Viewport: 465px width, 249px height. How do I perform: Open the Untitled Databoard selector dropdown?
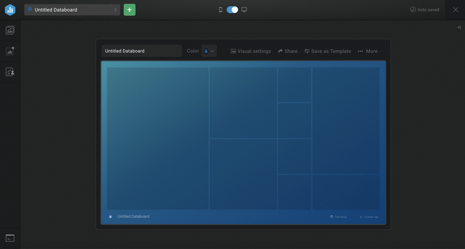(x=72, y=10)
